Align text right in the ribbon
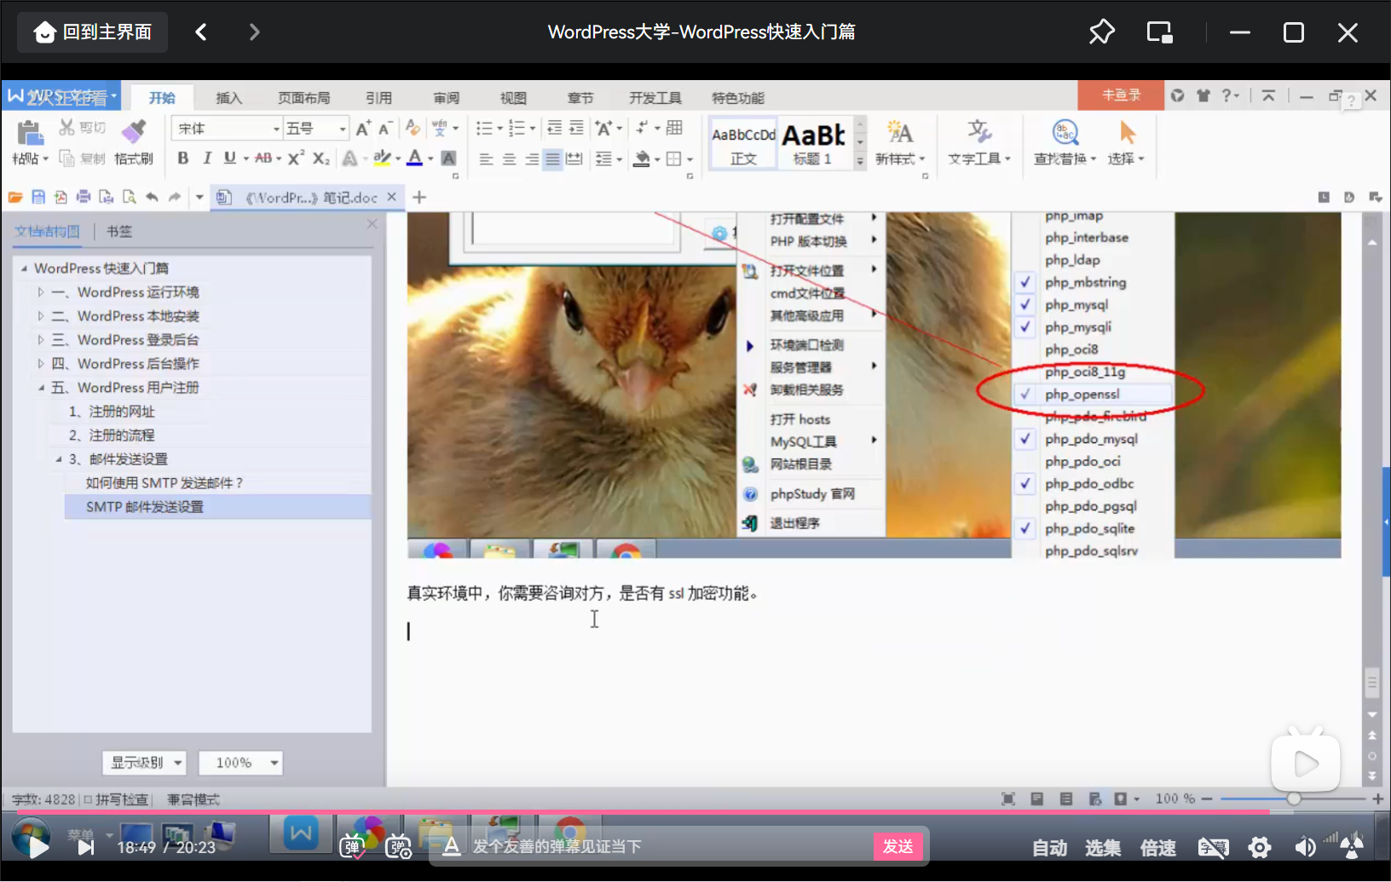Image resolution: width=1391 pixels, height=882 pixels. 531,159
